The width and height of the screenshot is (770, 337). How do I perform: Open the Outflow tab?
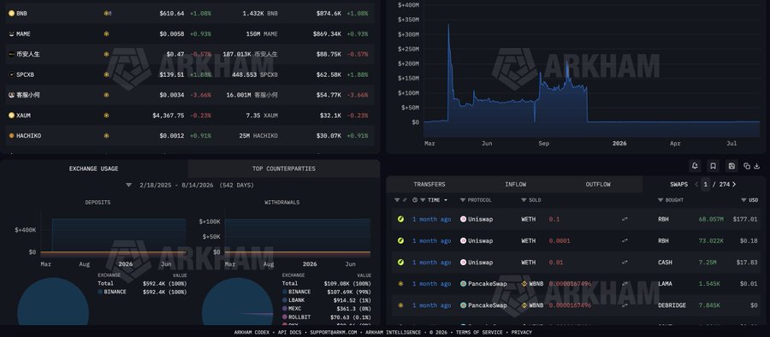pos(598,184)
